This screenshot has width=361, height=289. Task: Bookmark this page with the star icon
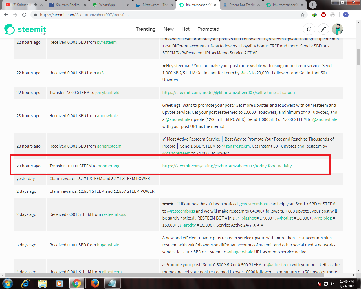pos(303,15)
